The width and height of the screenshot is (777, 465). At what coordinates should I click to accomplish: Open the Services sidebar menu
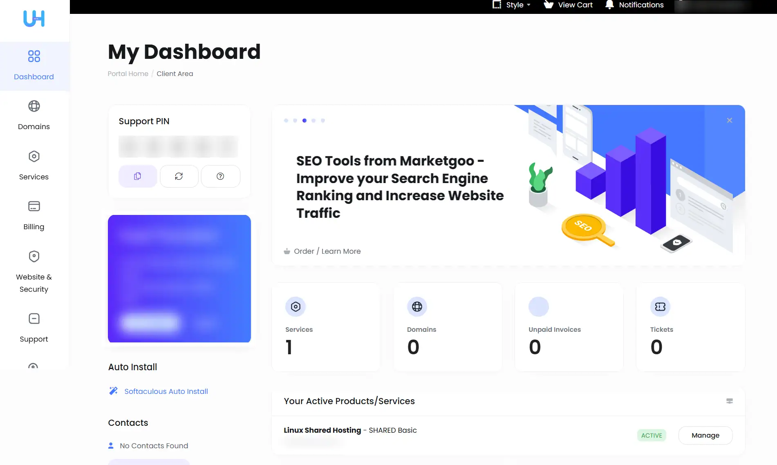(x=34, y=166)
